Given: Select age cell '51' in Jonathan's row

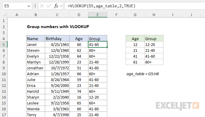Looking at the screenshot, I should 79,68.
